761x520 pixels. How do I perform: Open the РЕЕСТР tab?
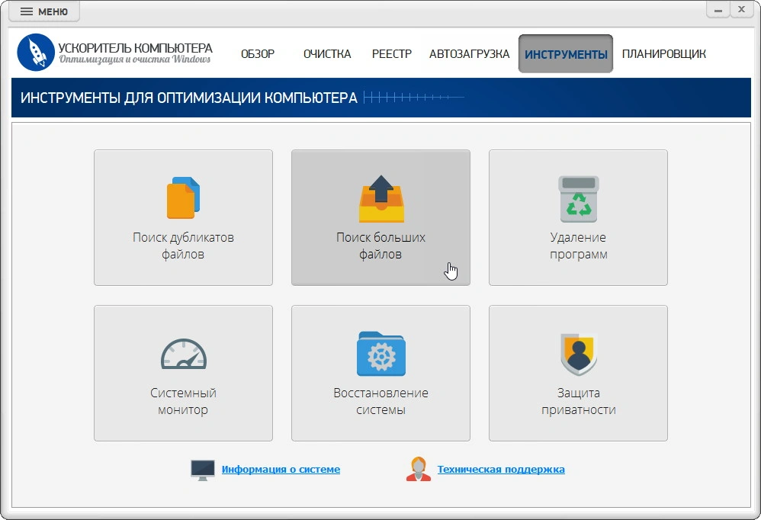coord(392,54)
